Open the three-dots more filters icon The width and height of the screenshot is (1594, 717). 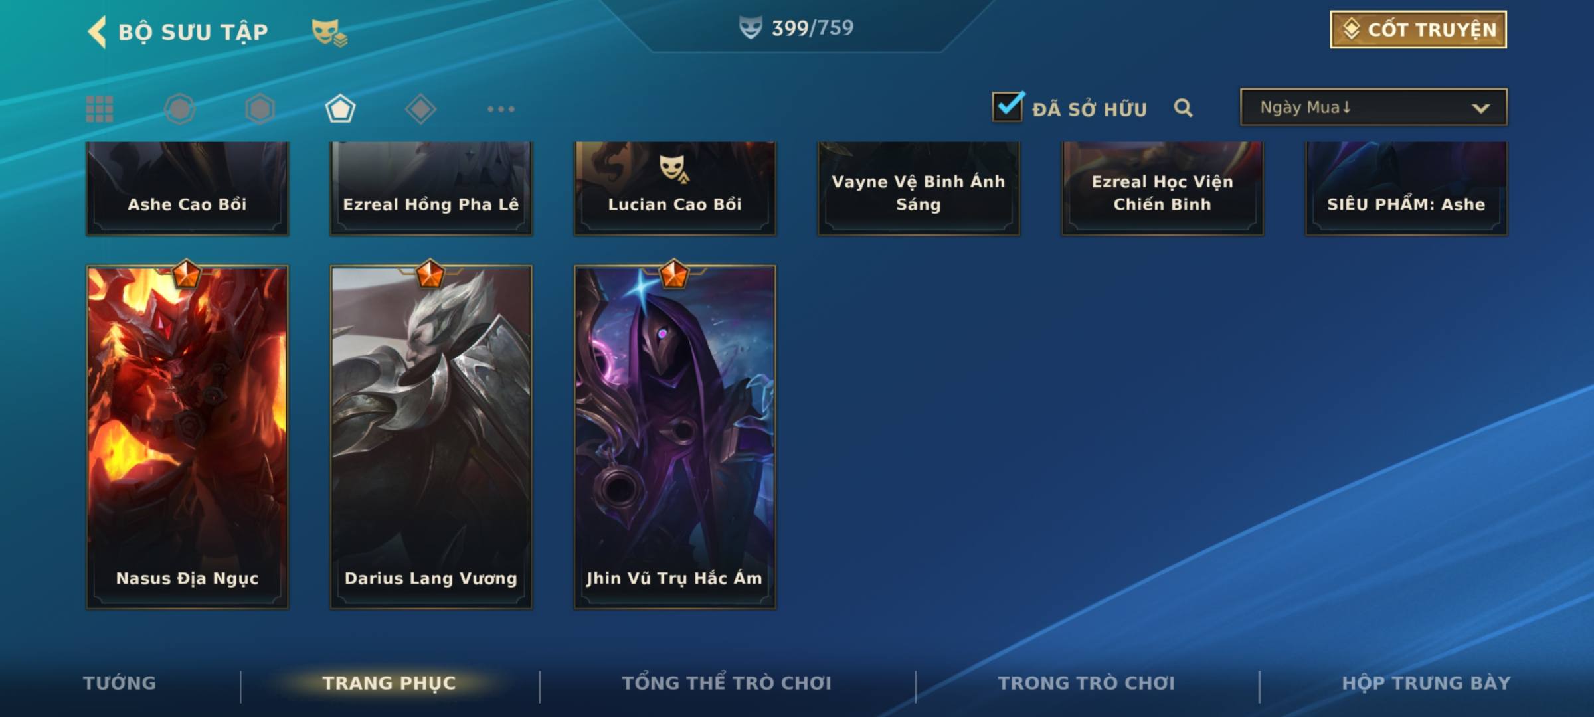501,109
